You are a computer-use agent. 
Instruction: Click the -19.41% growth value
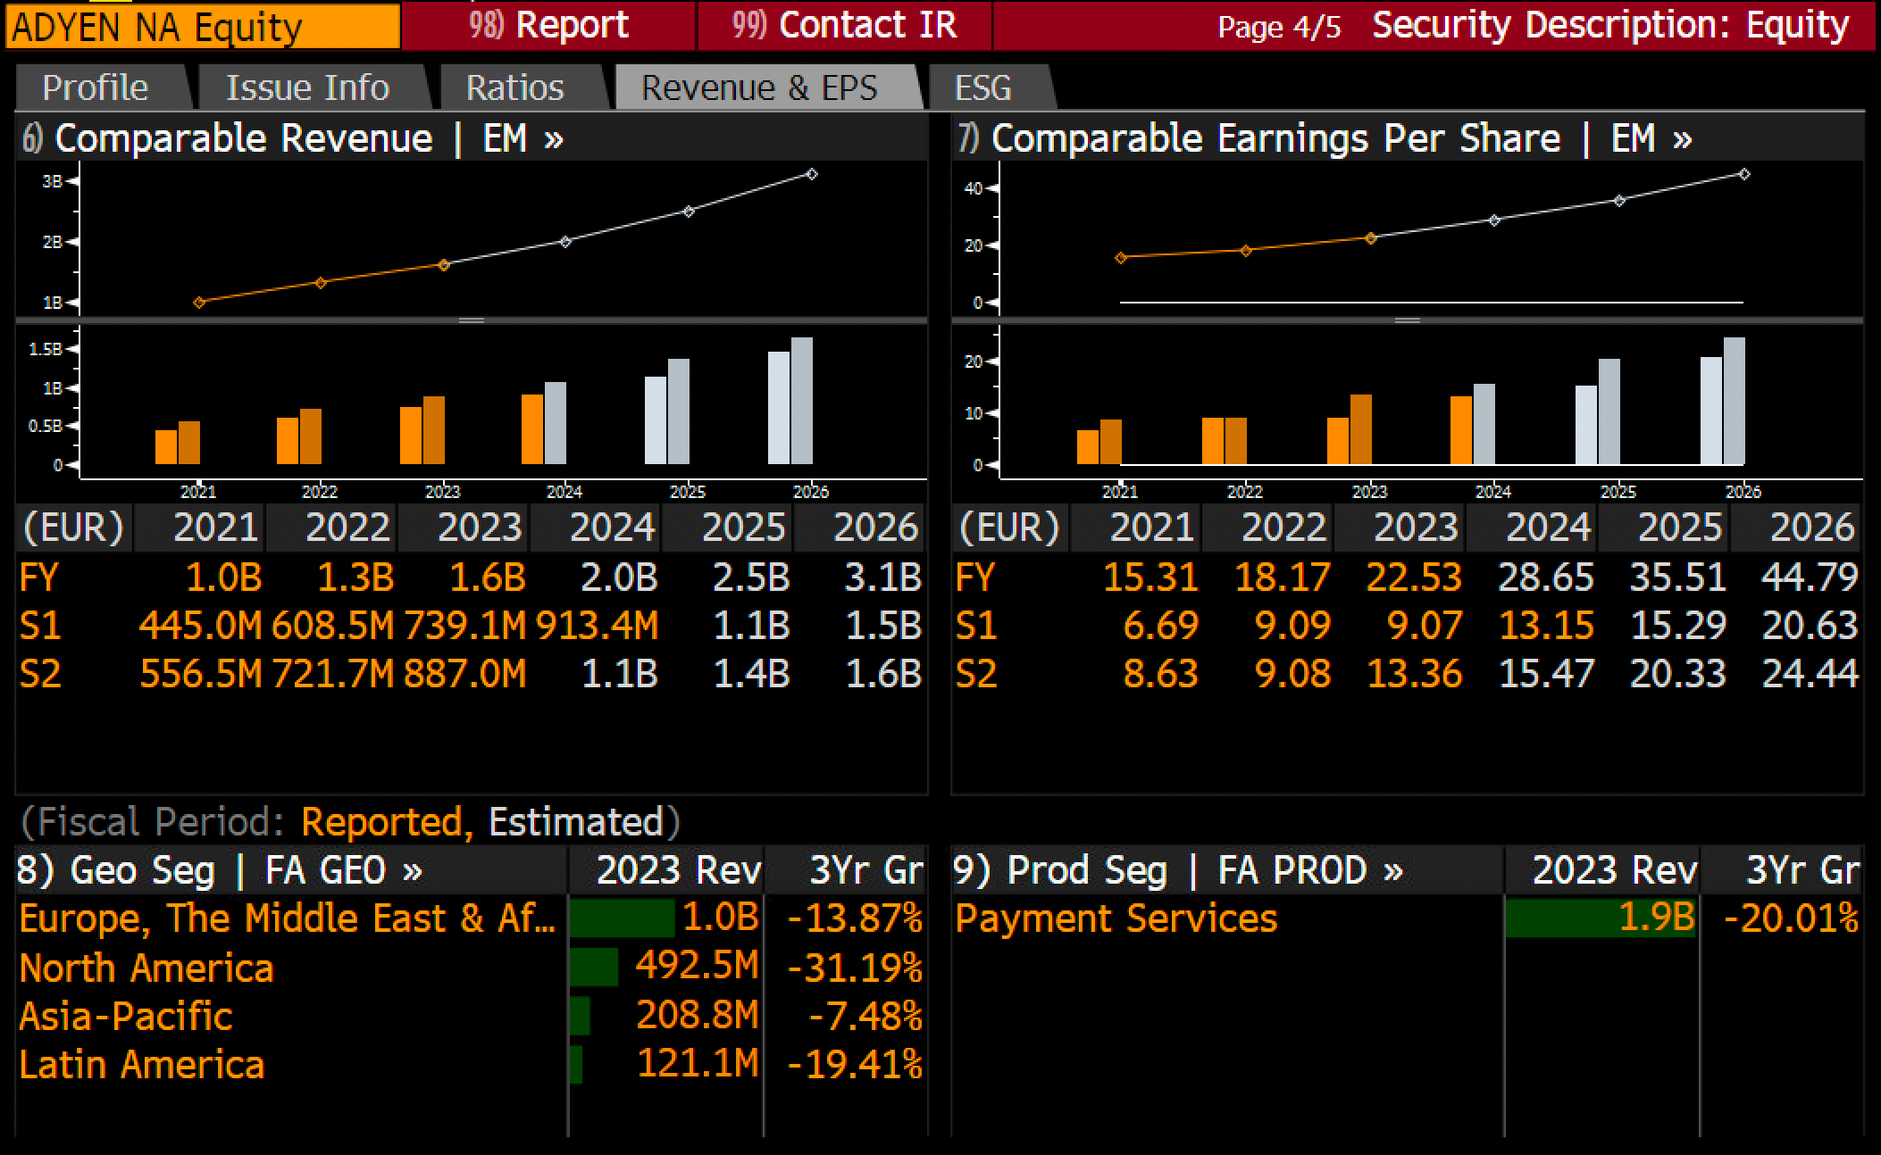(x=855, y=1064)
